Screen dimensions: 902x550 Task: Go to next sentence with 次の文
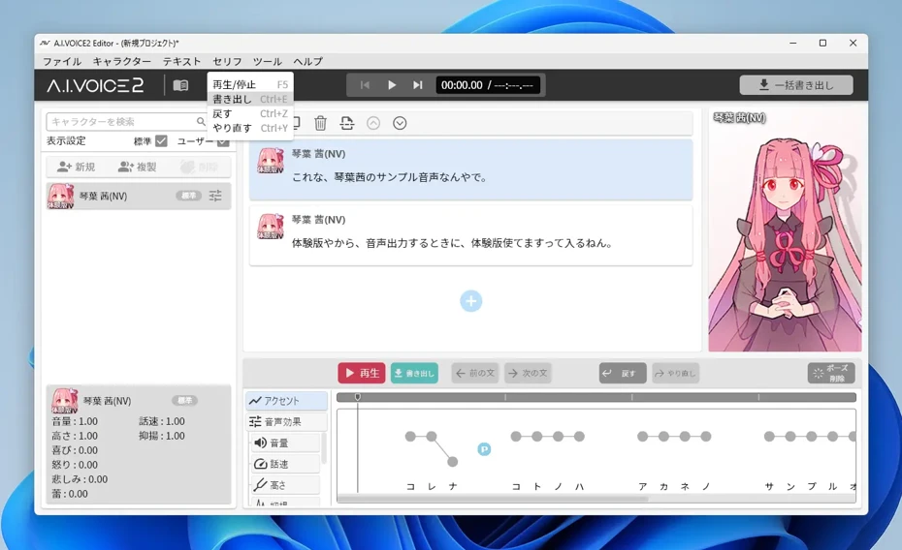coord(528,373)
